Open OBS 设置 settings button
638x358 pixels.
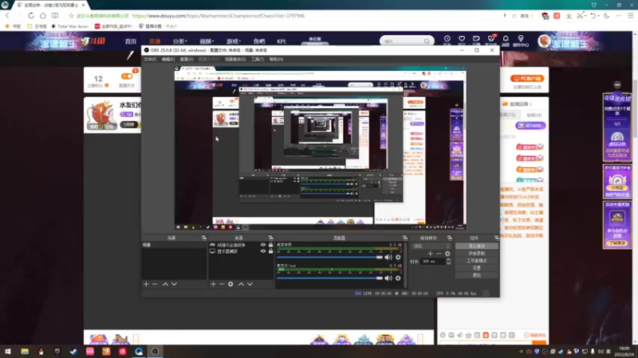pos(476,268)
